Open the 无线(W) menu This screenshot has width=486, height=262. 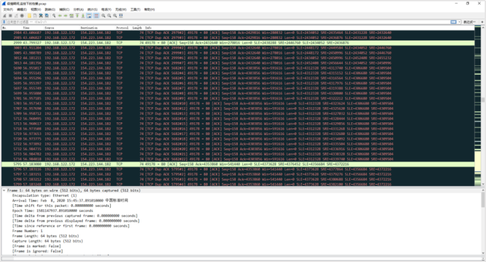(121, 9)
